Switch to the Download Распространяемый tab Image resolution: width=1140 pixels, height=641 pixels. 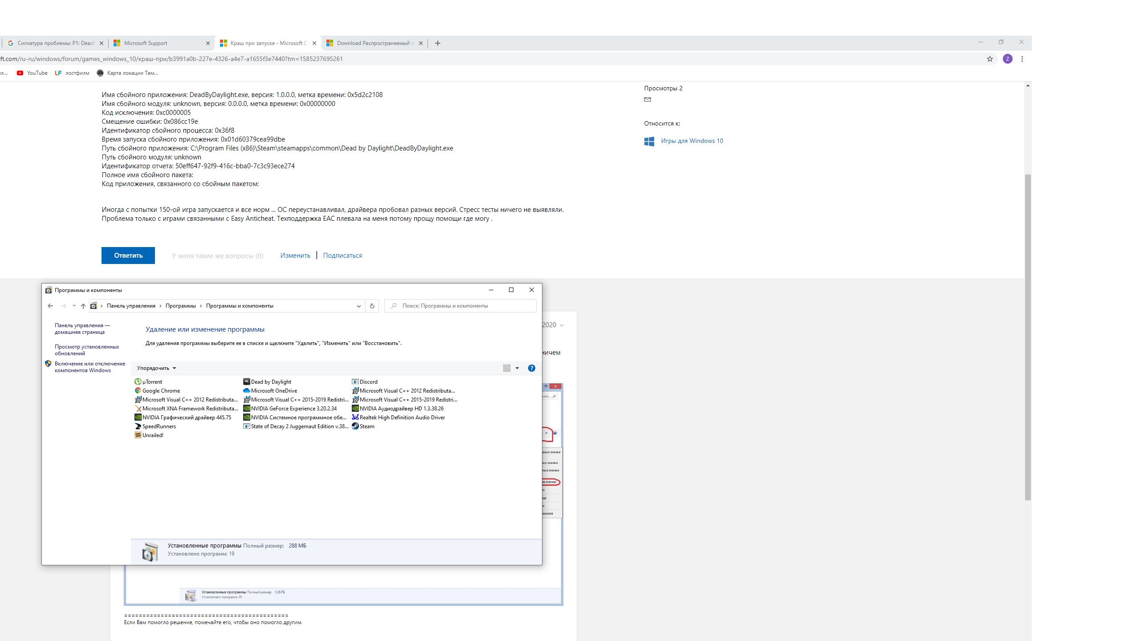pyautogui.click(x=374, y=43)
